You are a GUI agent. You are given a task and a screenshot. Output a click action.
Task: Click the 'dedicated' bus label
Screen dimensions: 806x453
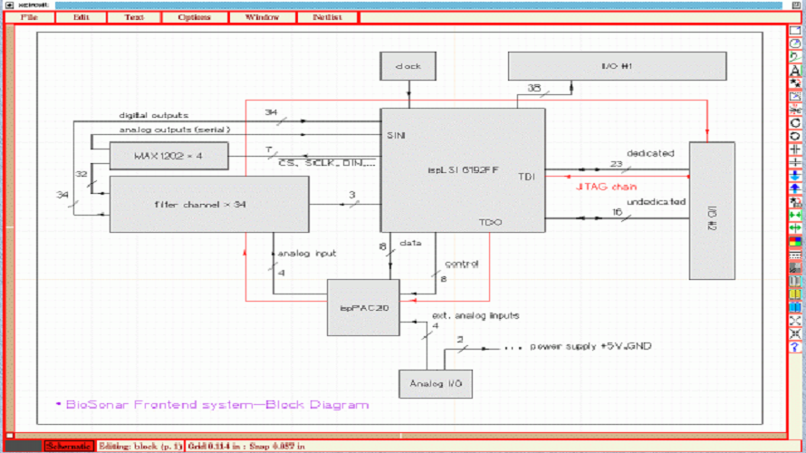[x=650, y=153]
